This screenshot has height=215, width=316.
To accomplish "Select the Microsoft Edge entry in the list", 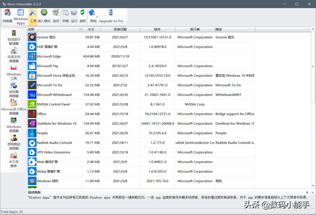I will [49, 56].
